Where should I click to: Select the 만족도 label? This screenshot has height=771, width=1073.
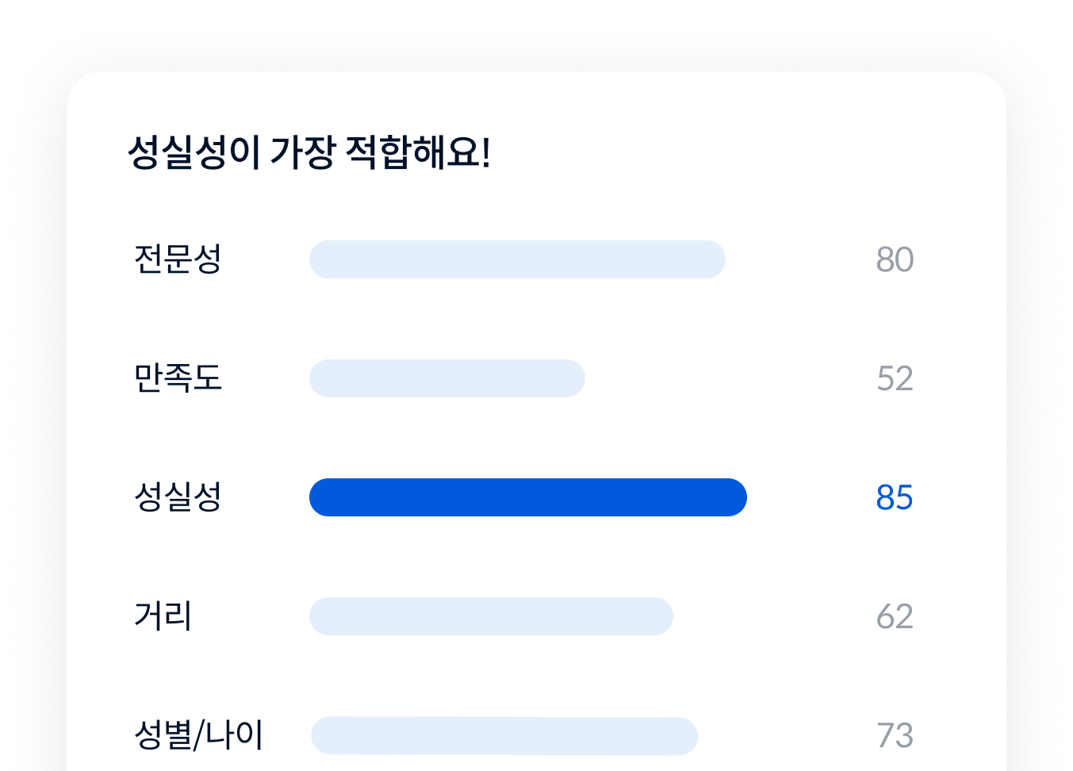[x=178, y=378]
